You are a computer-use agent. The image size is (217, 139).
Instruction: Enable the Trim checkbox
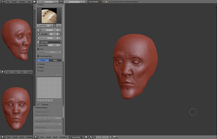[38, 49]
